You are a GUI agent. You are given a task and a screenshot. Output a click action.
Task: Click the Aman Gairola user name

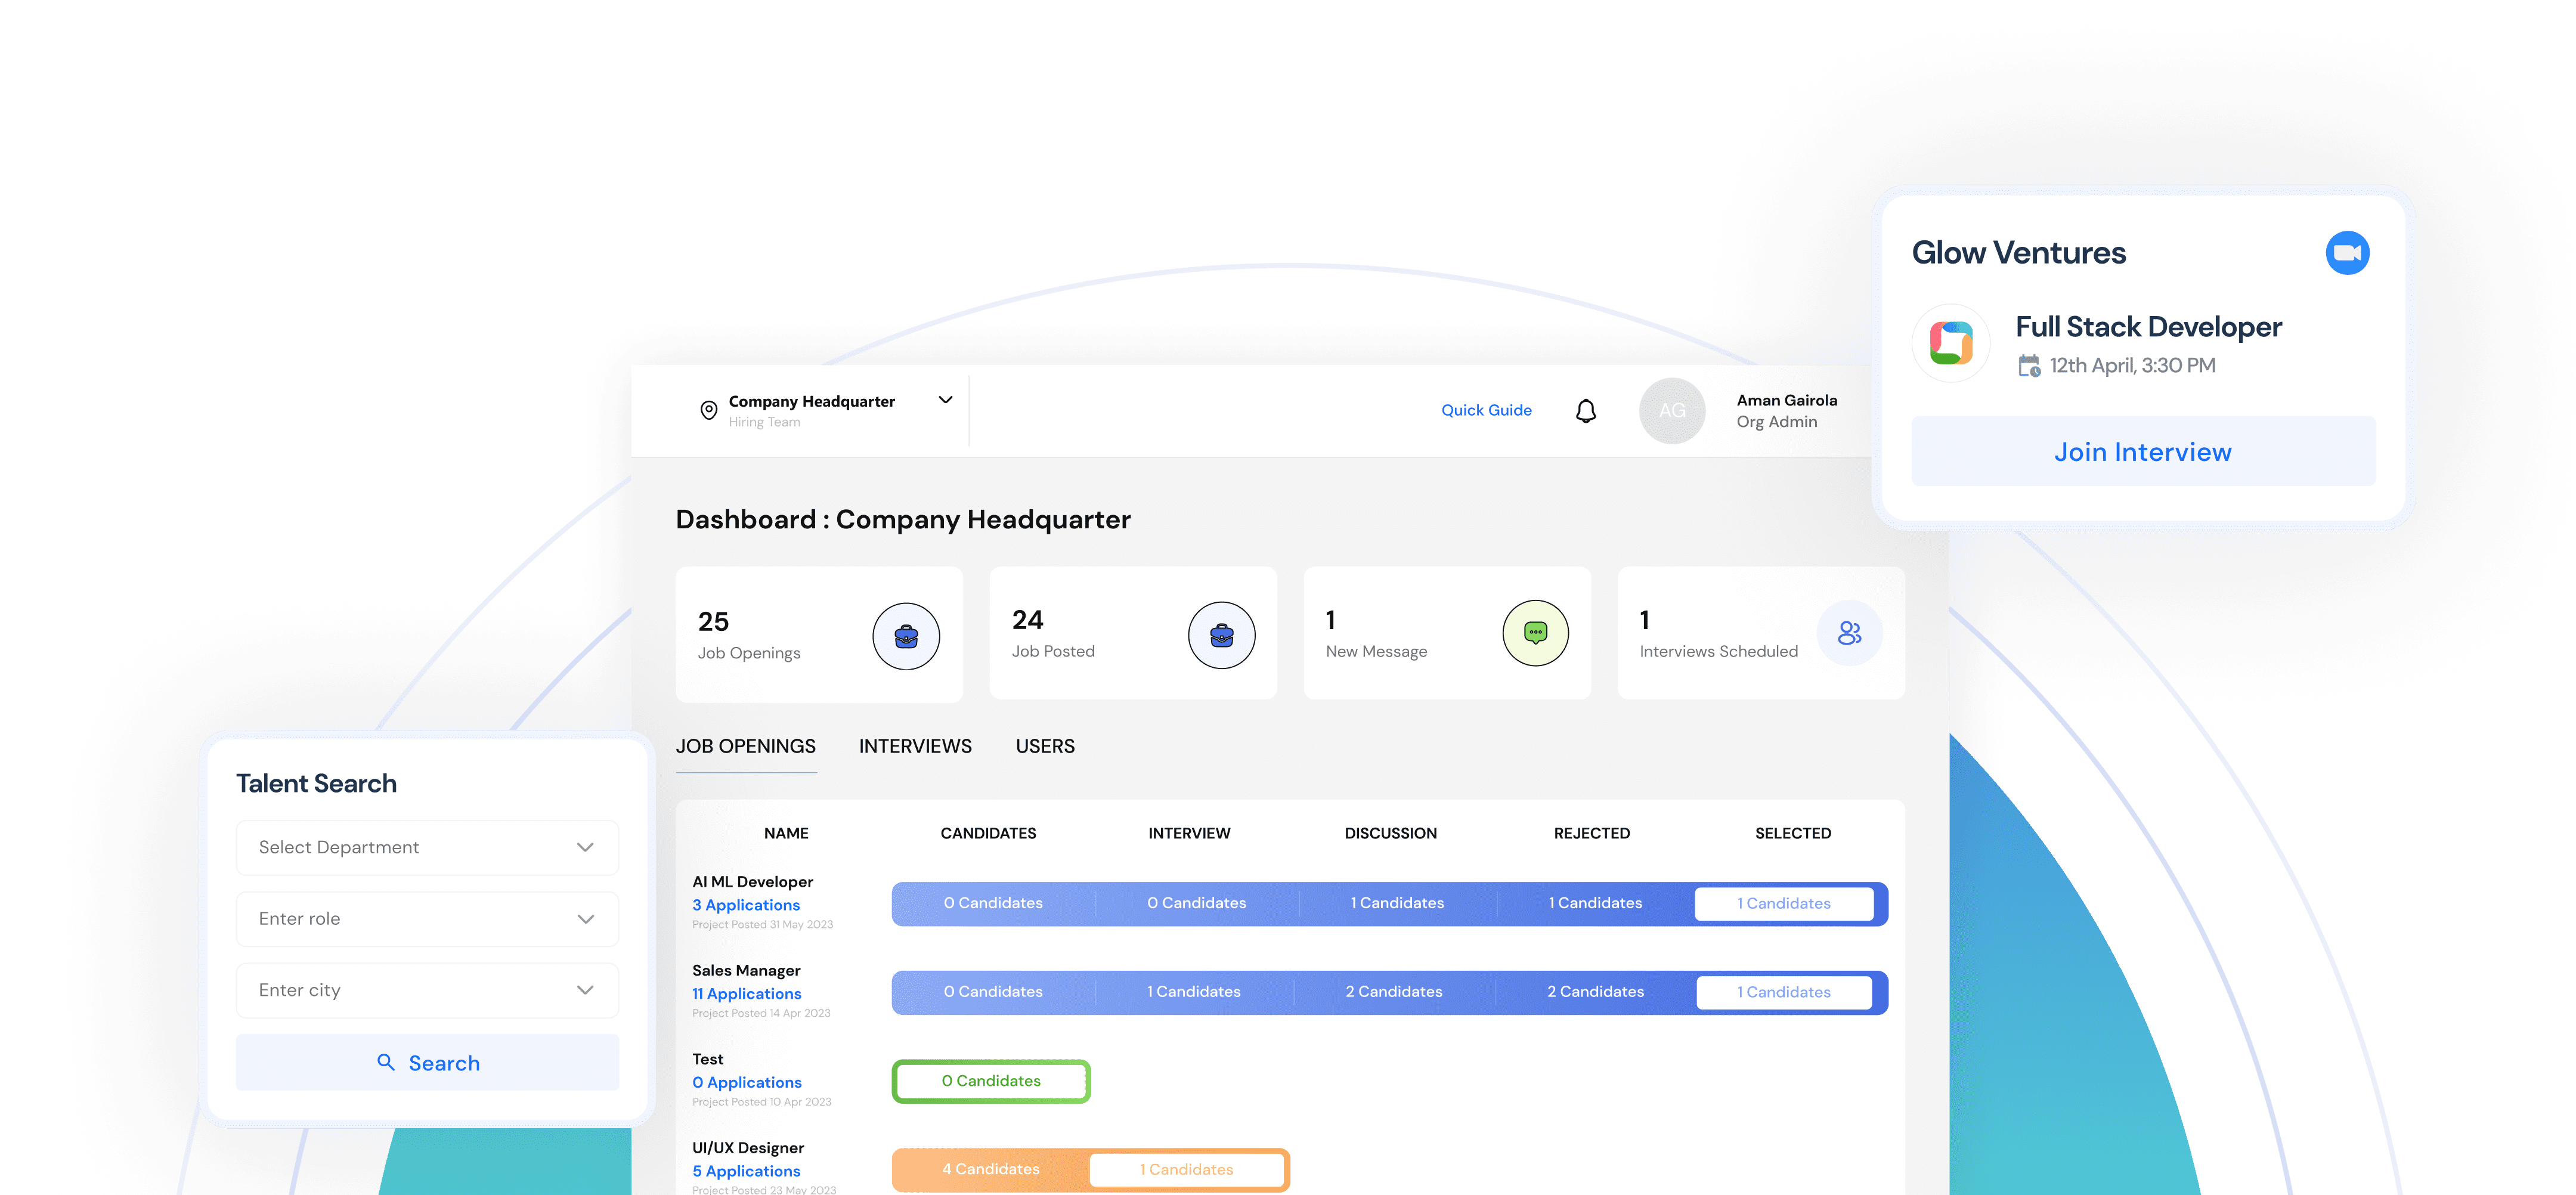coord(1787,400)
